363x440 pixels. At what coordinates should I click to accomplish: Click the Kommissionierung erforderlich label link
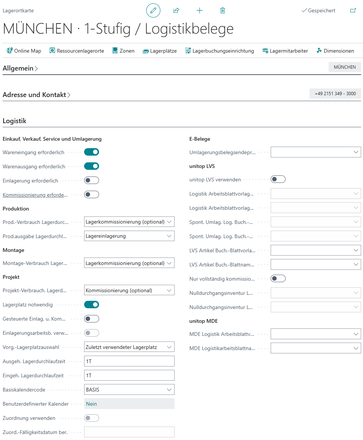tap(36, 195)
